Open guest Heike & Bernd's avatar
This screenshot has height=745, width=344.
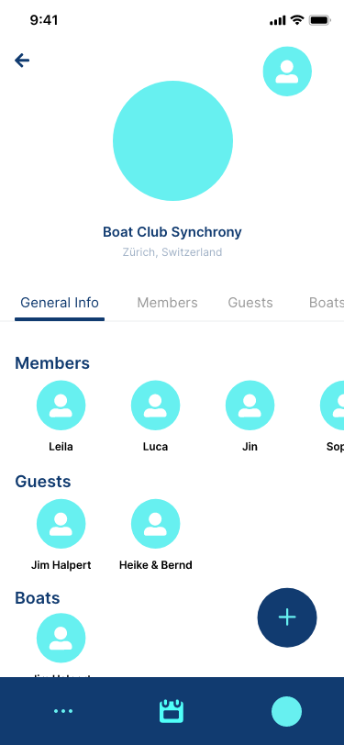155,523
